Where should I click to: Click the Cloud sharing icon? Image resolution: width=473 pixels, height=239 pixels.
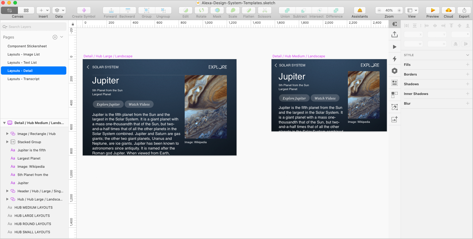pos(448,10)
